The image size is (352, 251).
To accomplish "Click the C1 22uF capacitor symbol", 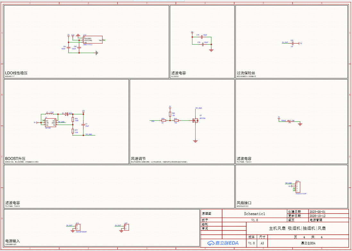I will coord(83,124).
